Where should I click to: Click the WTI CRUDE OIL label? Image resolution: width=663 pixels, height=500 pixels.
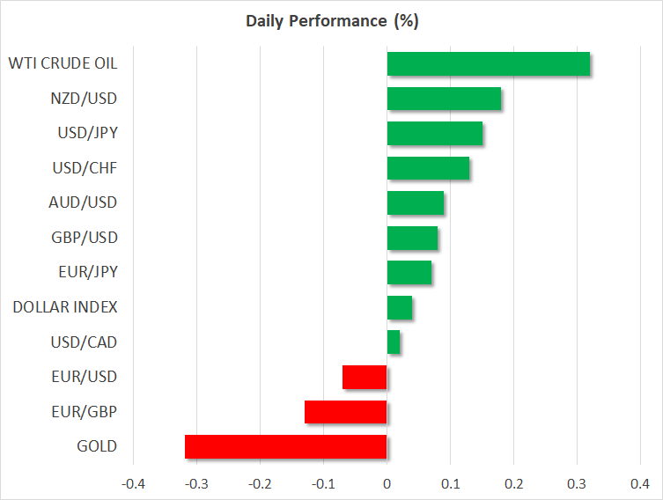(x=63, y=63)
